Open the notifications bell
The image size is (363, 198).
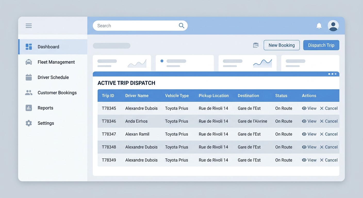tap(319, 26)
